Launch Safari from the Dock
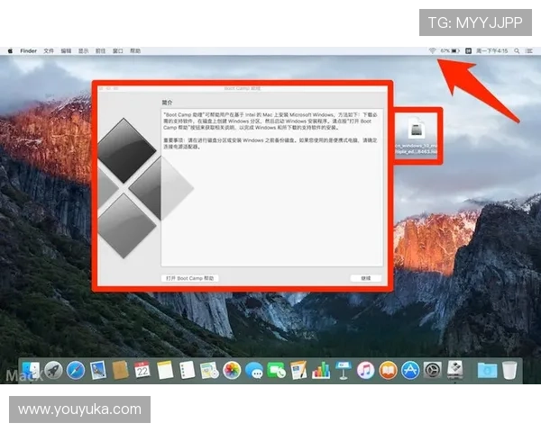This screenshot has height=432, width=541. [x=76, y=370]
